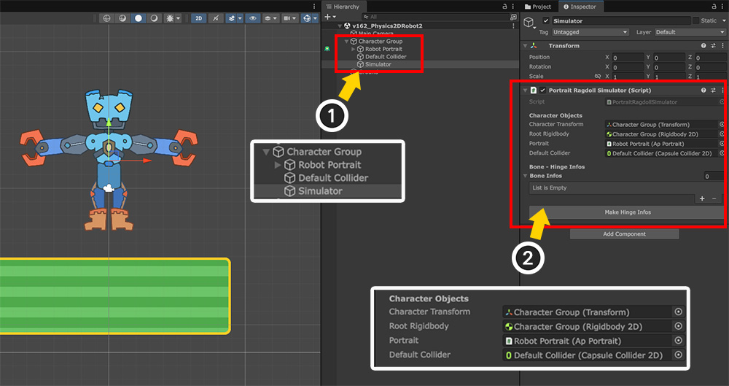The width and height of the screenshot is (729, 386).
Task: Click the Make Hinge Infos button
Action: pos(628,212)
